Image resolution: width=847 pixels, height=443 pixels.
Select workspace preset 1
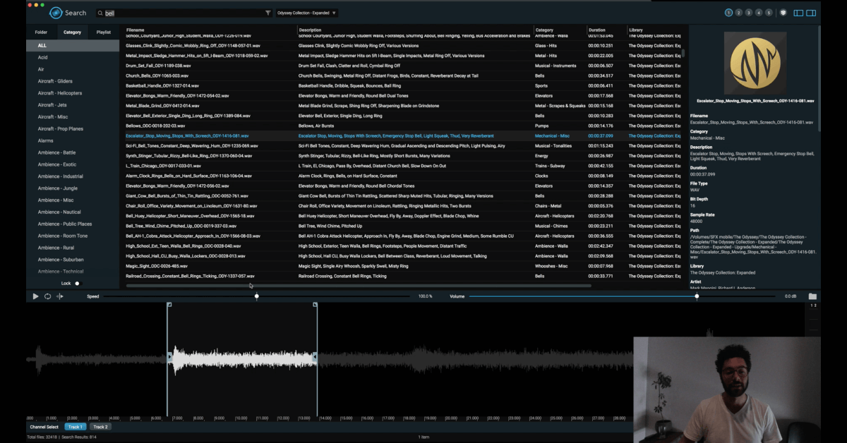coord(728,13)
